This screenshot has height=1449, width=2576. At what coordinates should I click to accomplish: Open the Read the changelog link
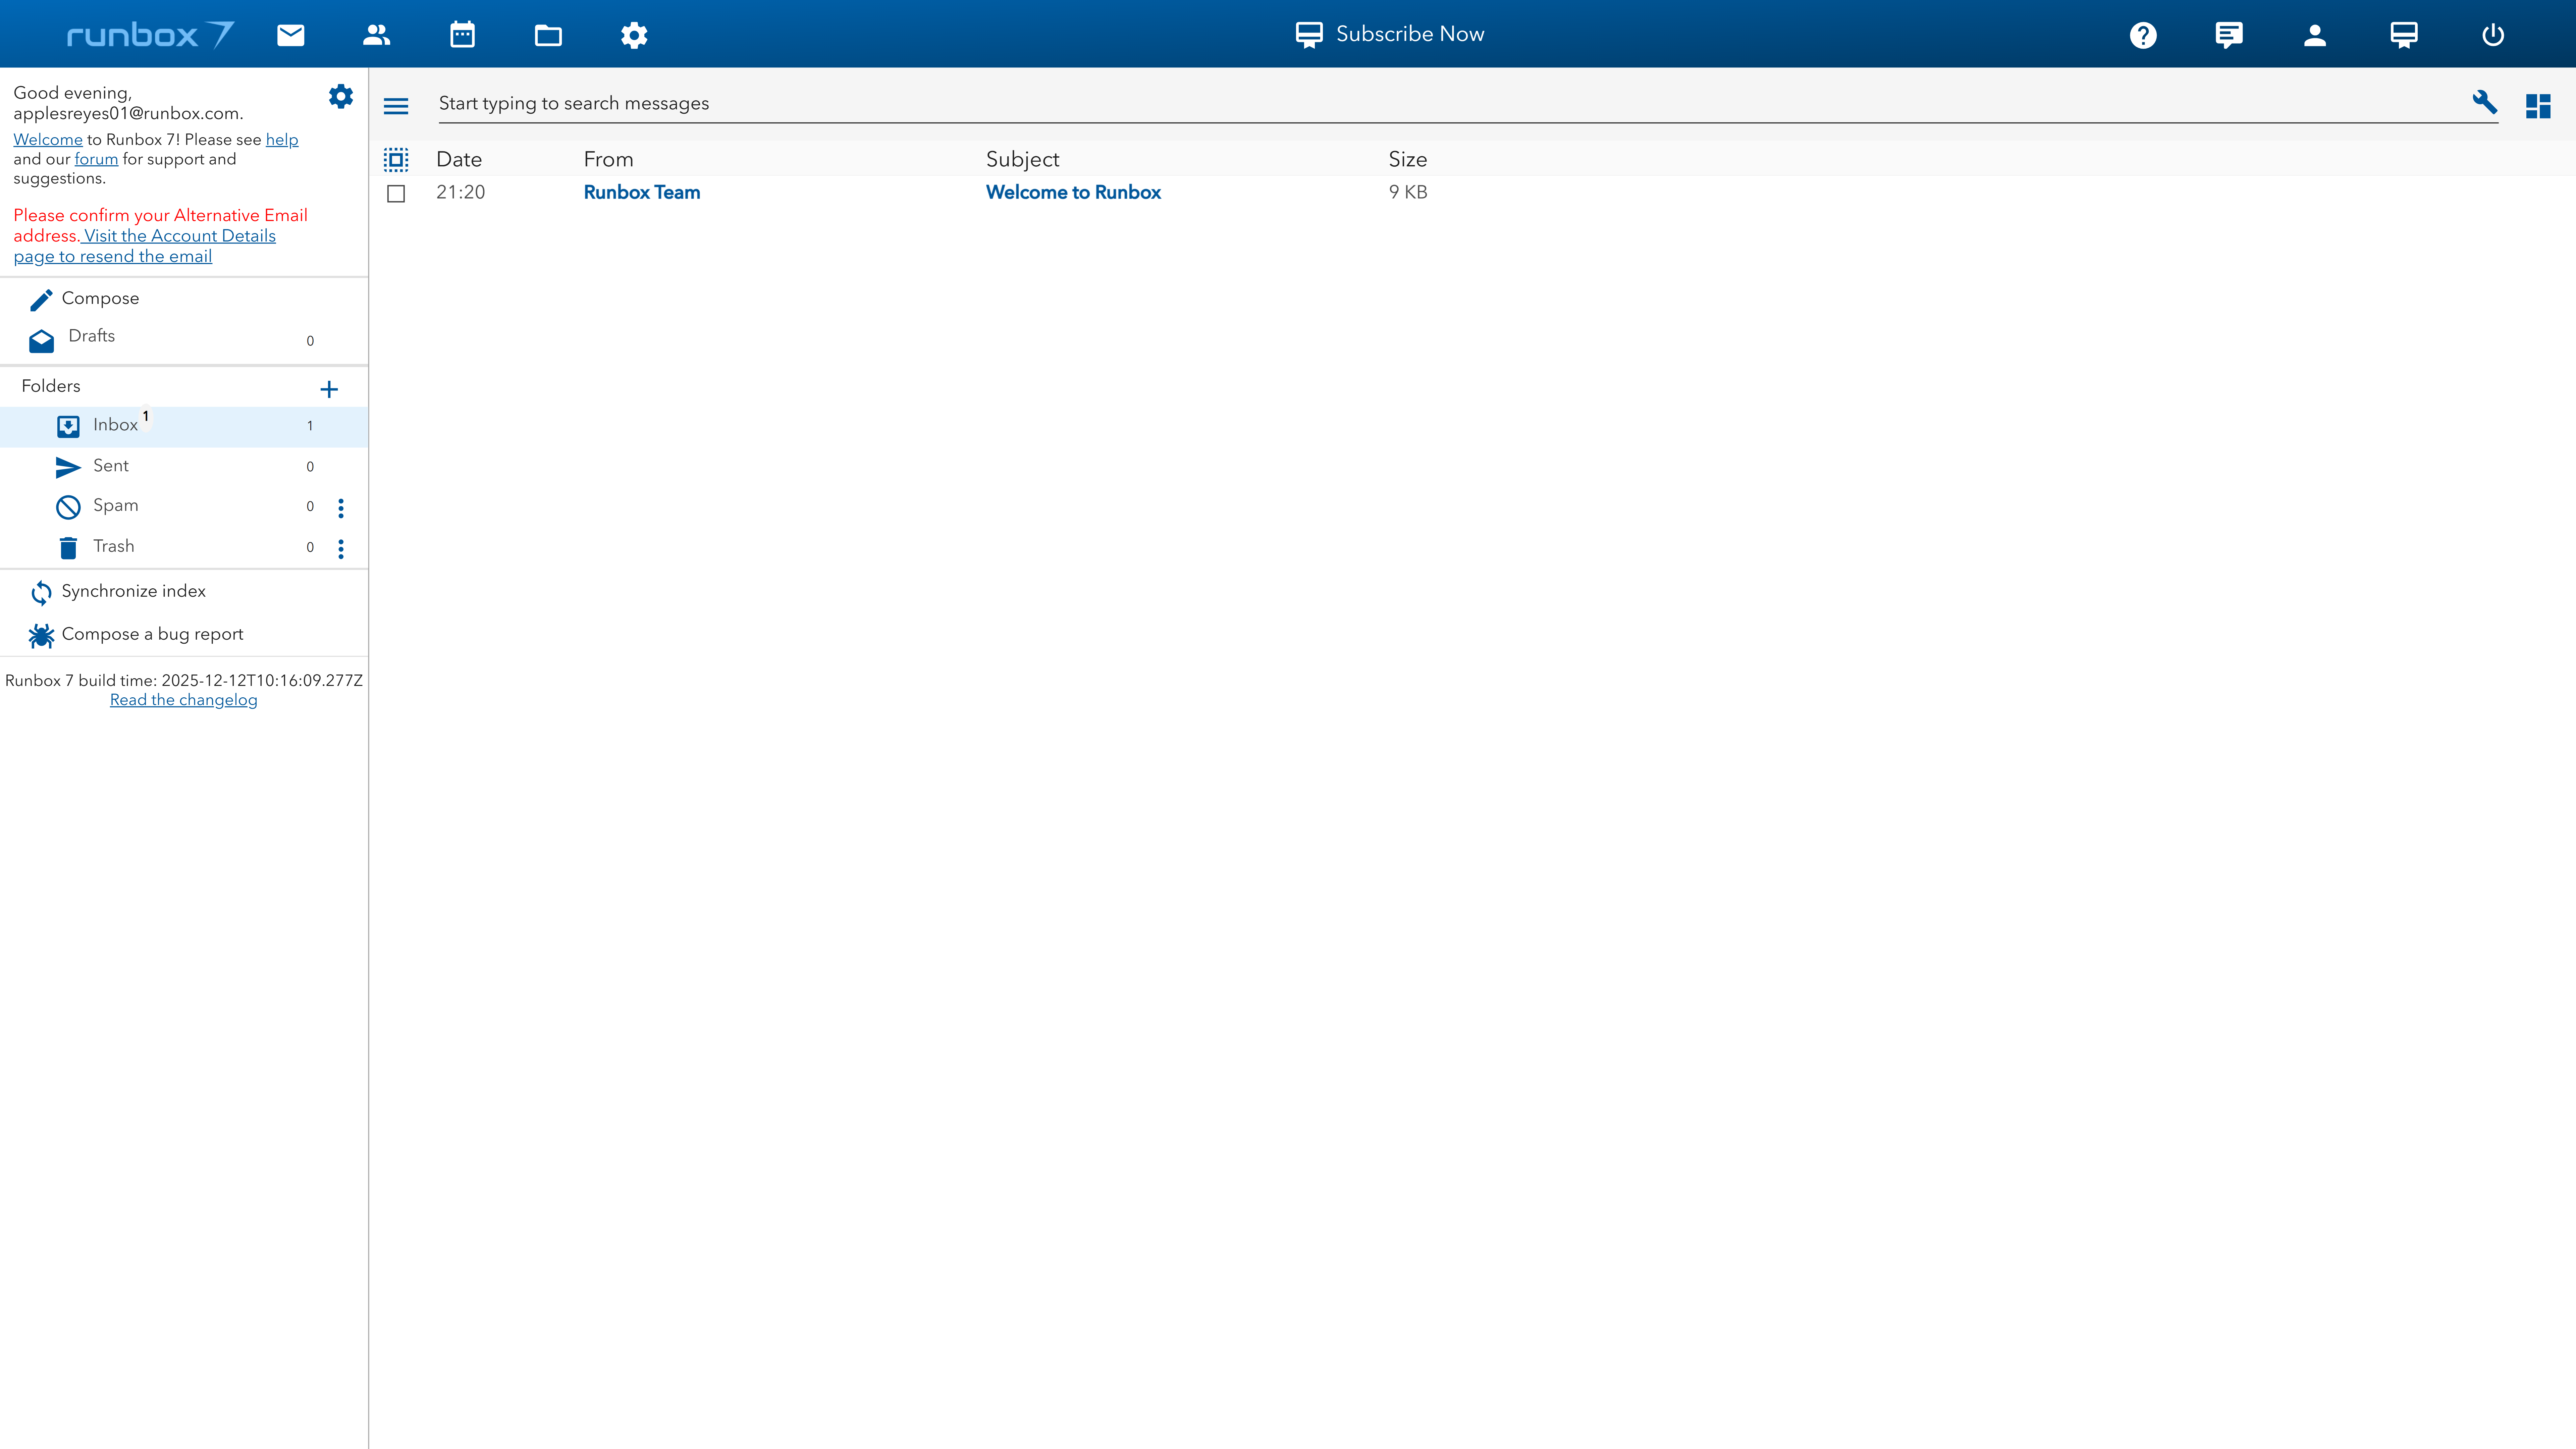click(x=183, y=700)
